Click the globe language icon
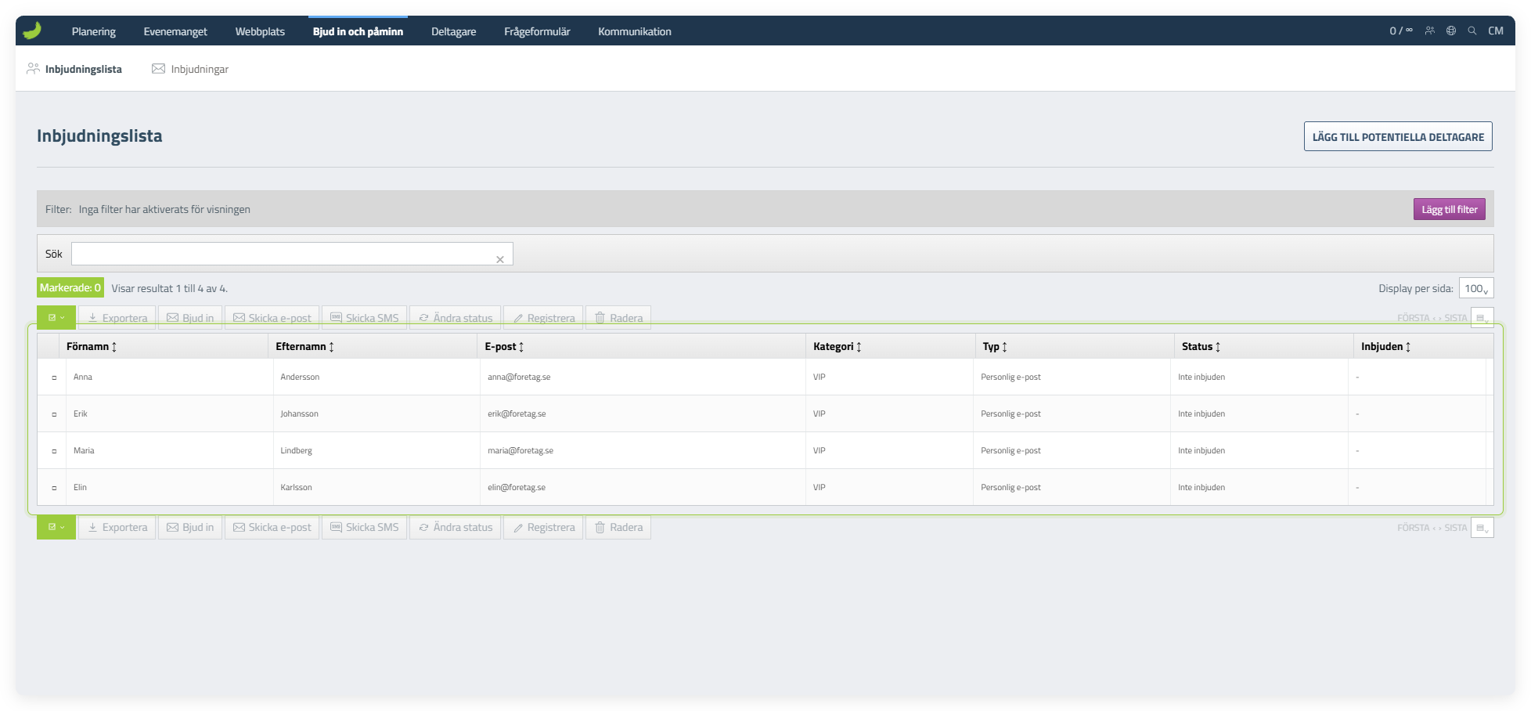 1451,31
